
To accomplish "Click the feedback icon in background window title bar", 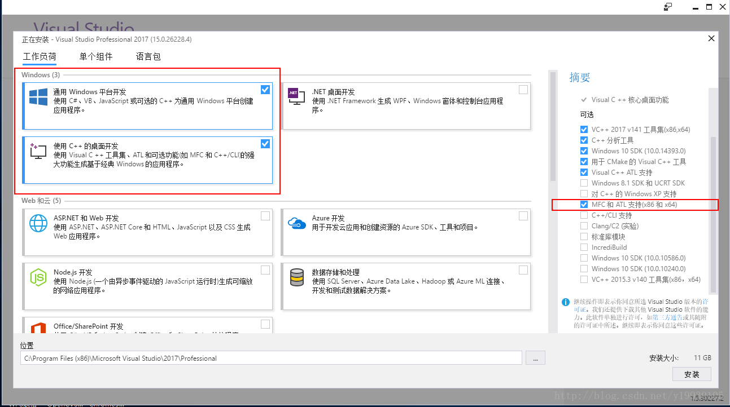I will [x=668, y=7].
